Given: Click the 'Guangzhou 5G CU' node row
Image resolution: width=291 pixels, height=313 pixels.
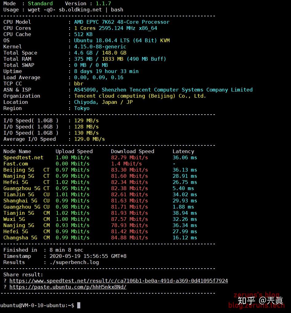Looking at the screenshot, I should pyautogui.click(x=99, y=207).
